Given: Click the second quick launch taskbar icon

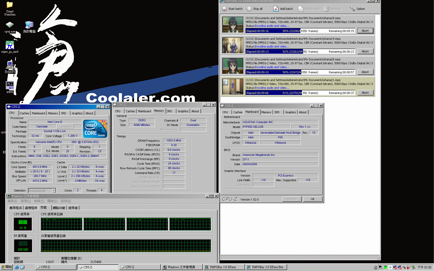Looking at the screenshot, I should (x=22, y=267).
